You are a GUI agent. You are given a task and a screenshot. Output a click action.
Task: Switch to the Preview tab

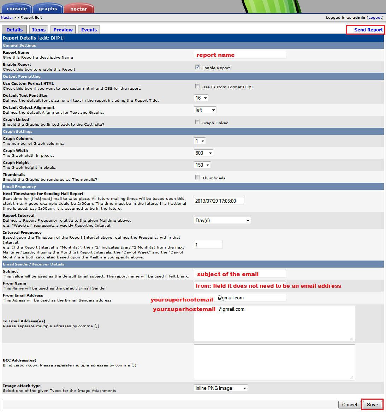pos(63,30)
